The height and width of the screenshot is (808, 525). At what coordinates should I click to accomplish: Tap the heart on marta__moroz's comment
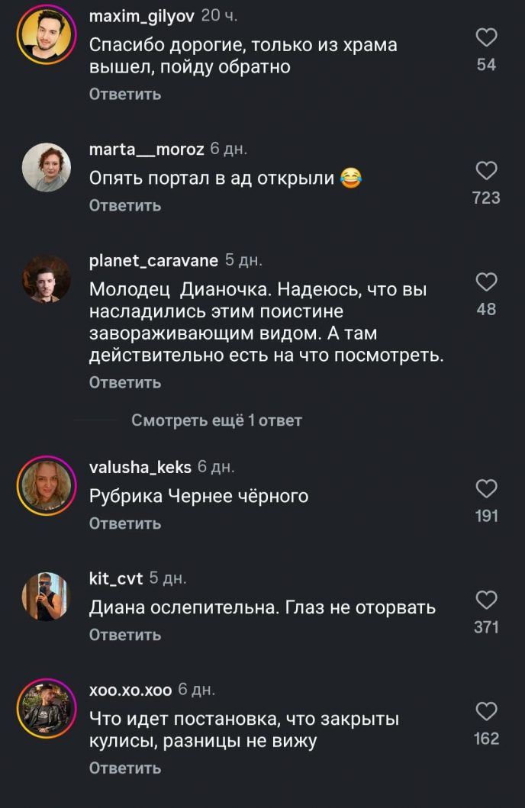pyautogui.click(x=486, y=170)
